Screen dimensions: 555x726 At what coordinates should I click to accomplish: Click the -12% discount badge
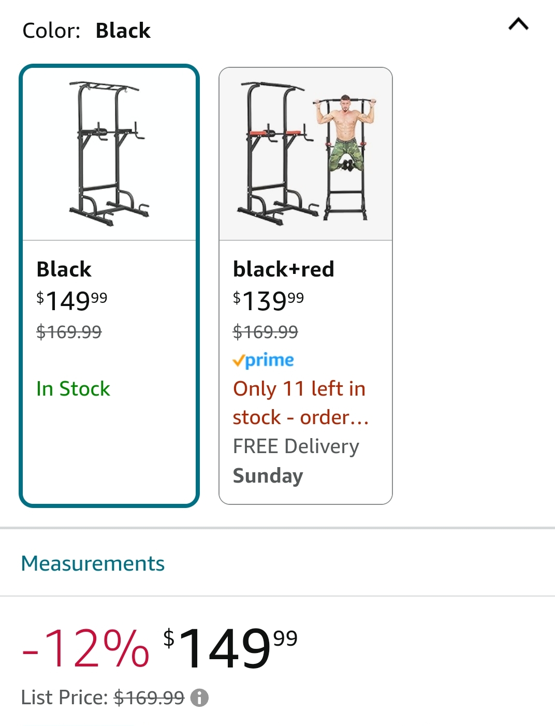pyautogui.click(x=86, y=648)
